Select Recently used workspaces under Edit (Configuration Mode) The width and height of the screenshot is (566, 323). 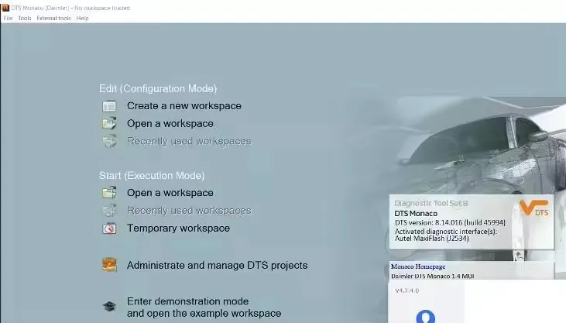(x=189, y=141)
